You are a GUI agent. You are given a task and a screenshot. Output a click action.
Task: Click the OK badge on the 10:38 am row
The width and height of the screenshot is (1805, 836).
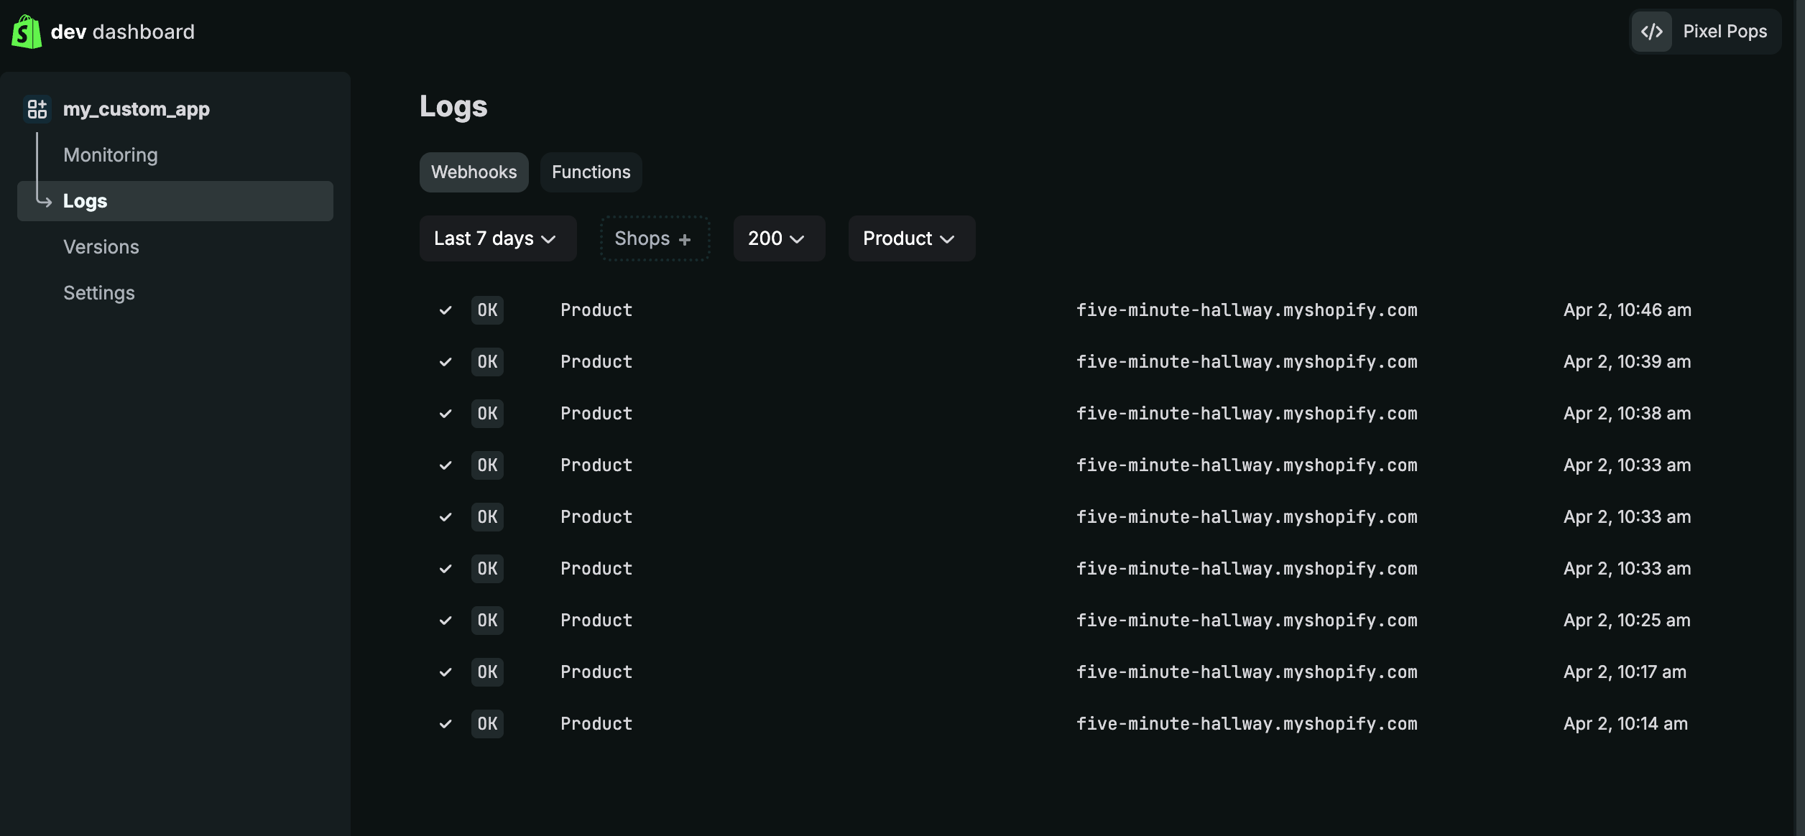(487, 414)
